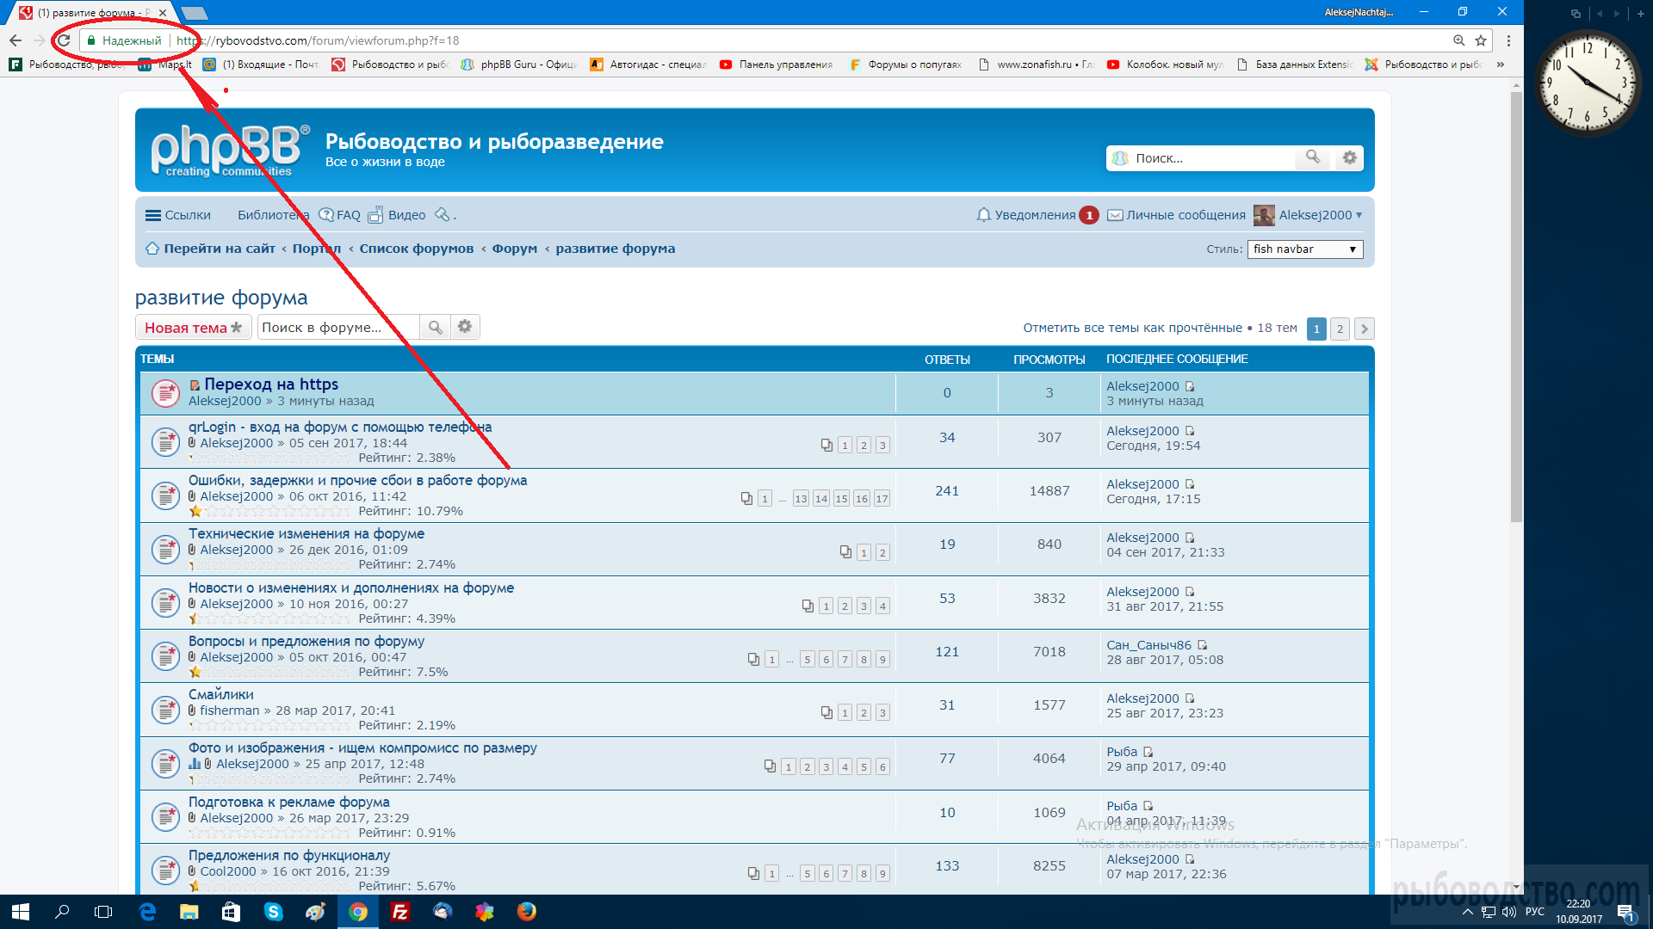This screenshot has width=1653, height=929.
Task: Mark all topics read link
Action: click(1132, 328)
